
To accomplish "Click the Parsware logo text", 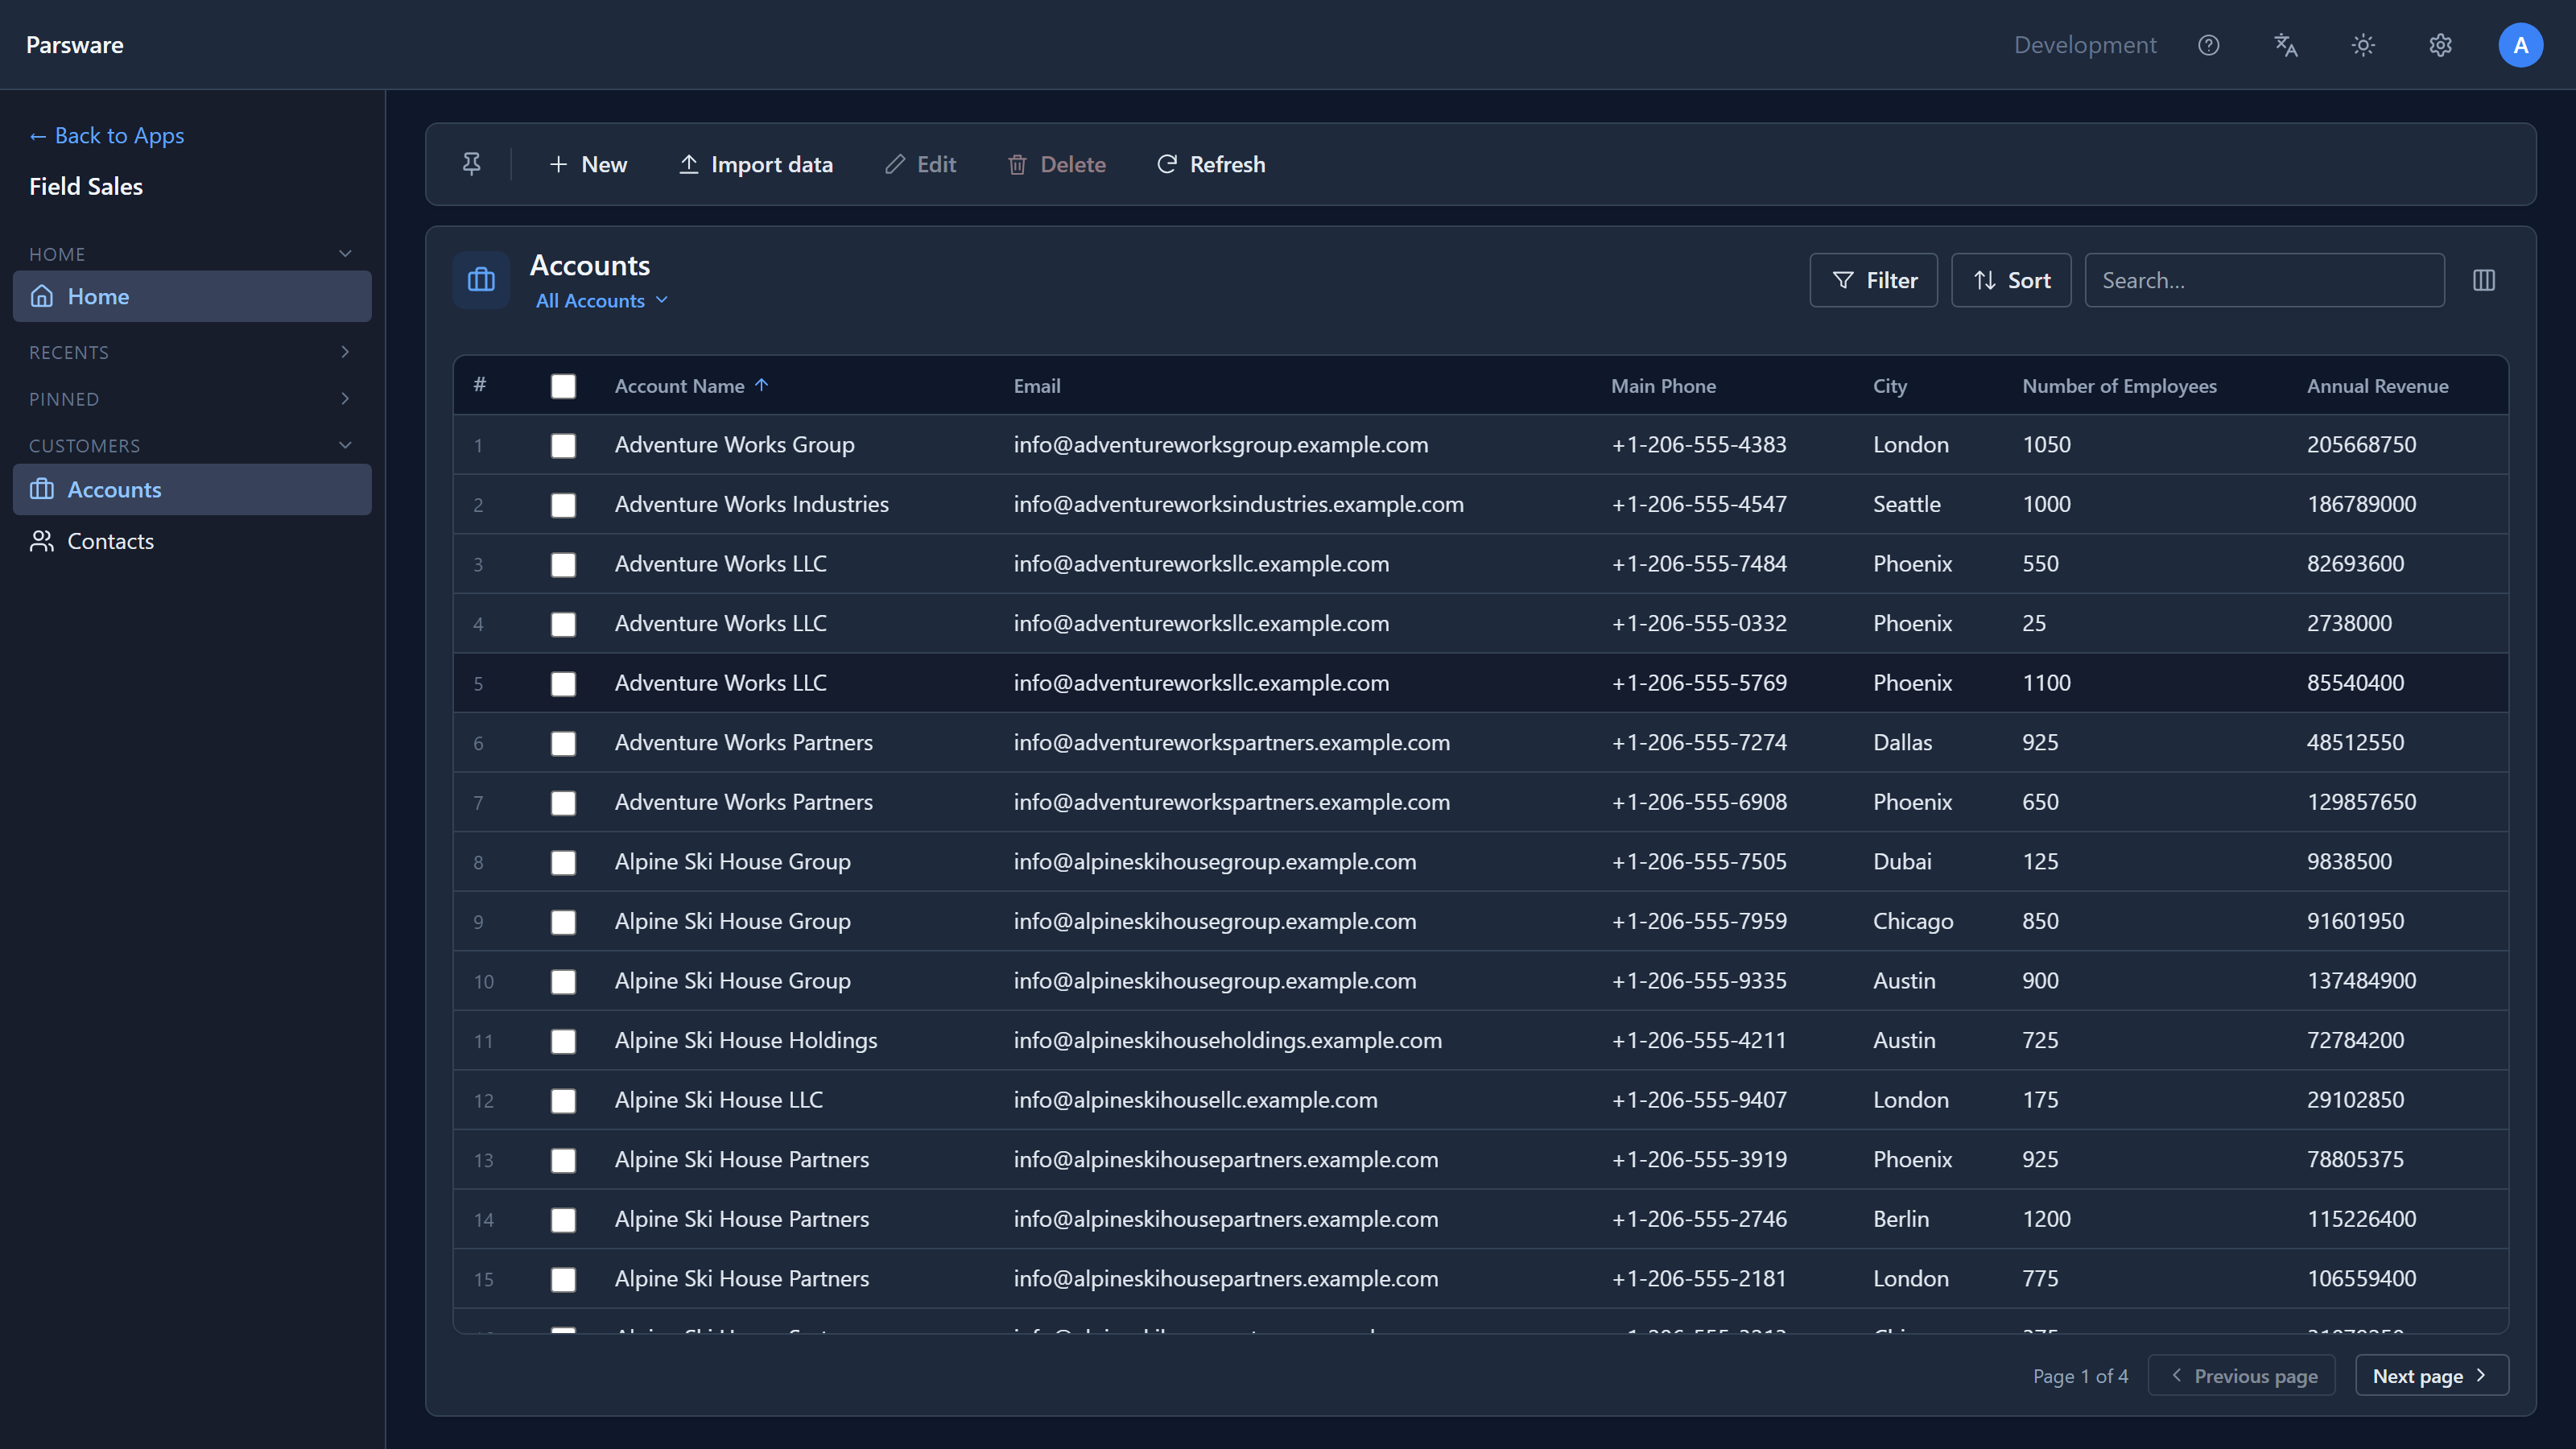I will click(x=75, y=45).
